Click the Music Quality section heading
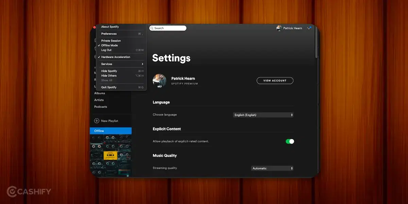The width and height of the screenshot is (408, 204). pyautogui.click(x=165, y=156)
